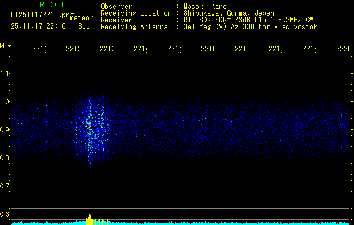The width and height of the screenshot is (354, 225).
Task: Click the 1.1 kHz axis value
Action: (5, 73)
